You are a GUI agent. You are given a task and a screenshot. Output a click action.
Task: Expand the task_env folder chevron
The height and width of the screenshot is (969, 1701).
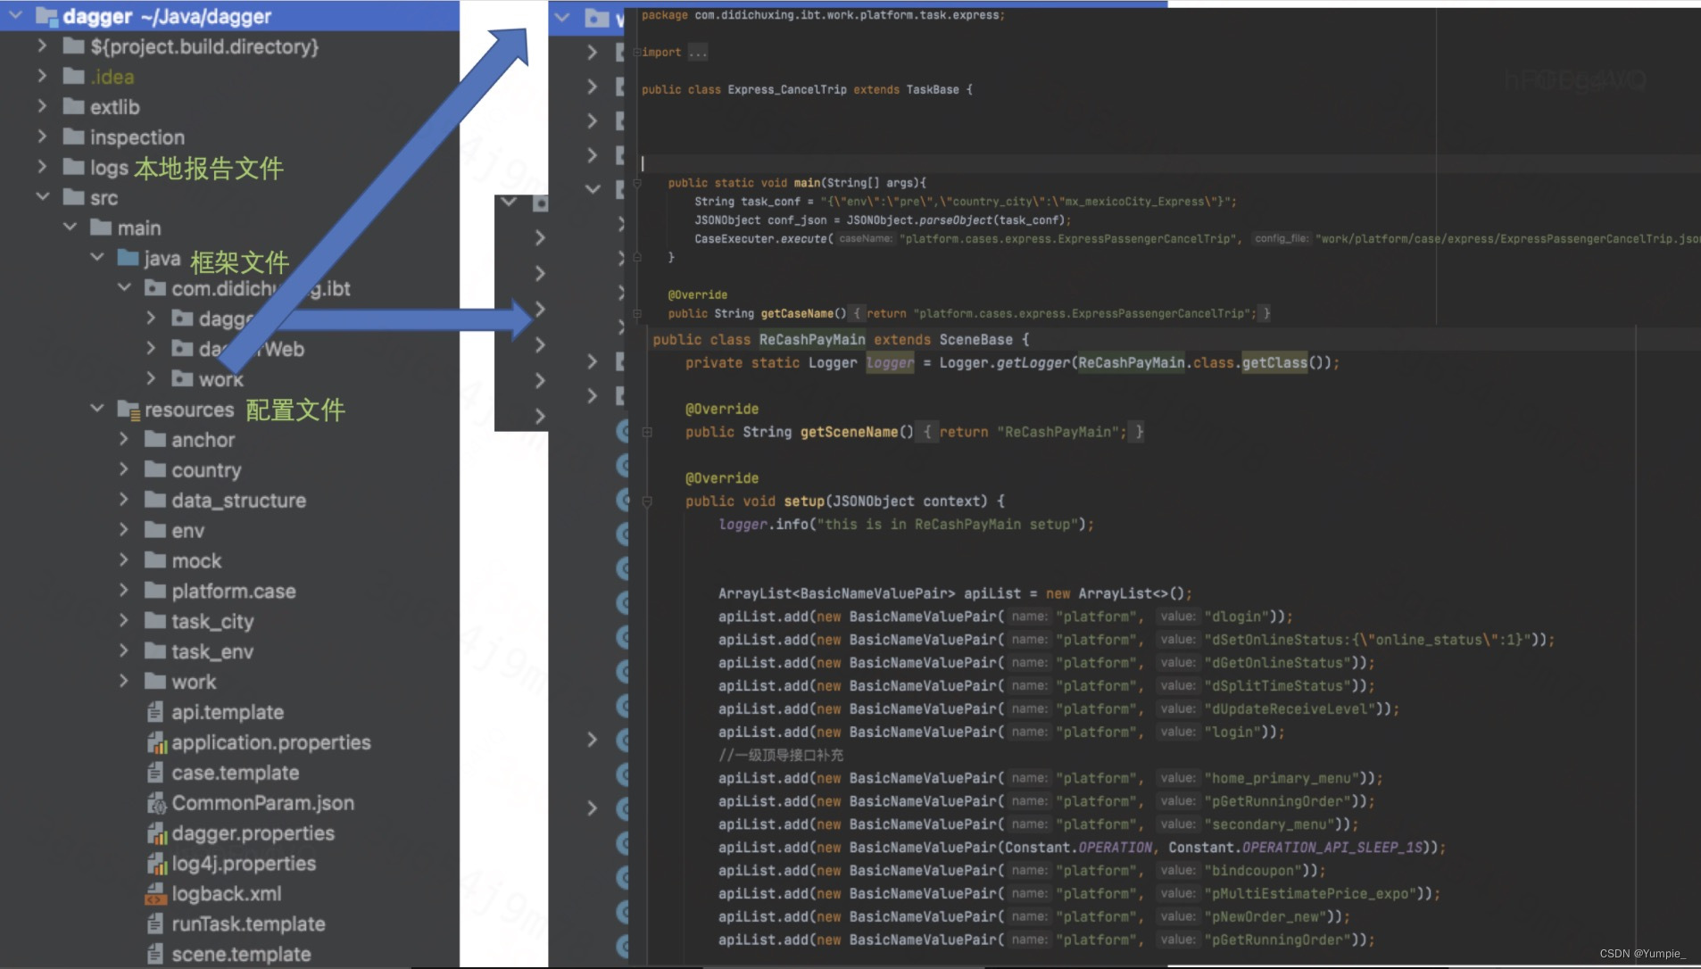pyautogui.click(x=124, y=650)
